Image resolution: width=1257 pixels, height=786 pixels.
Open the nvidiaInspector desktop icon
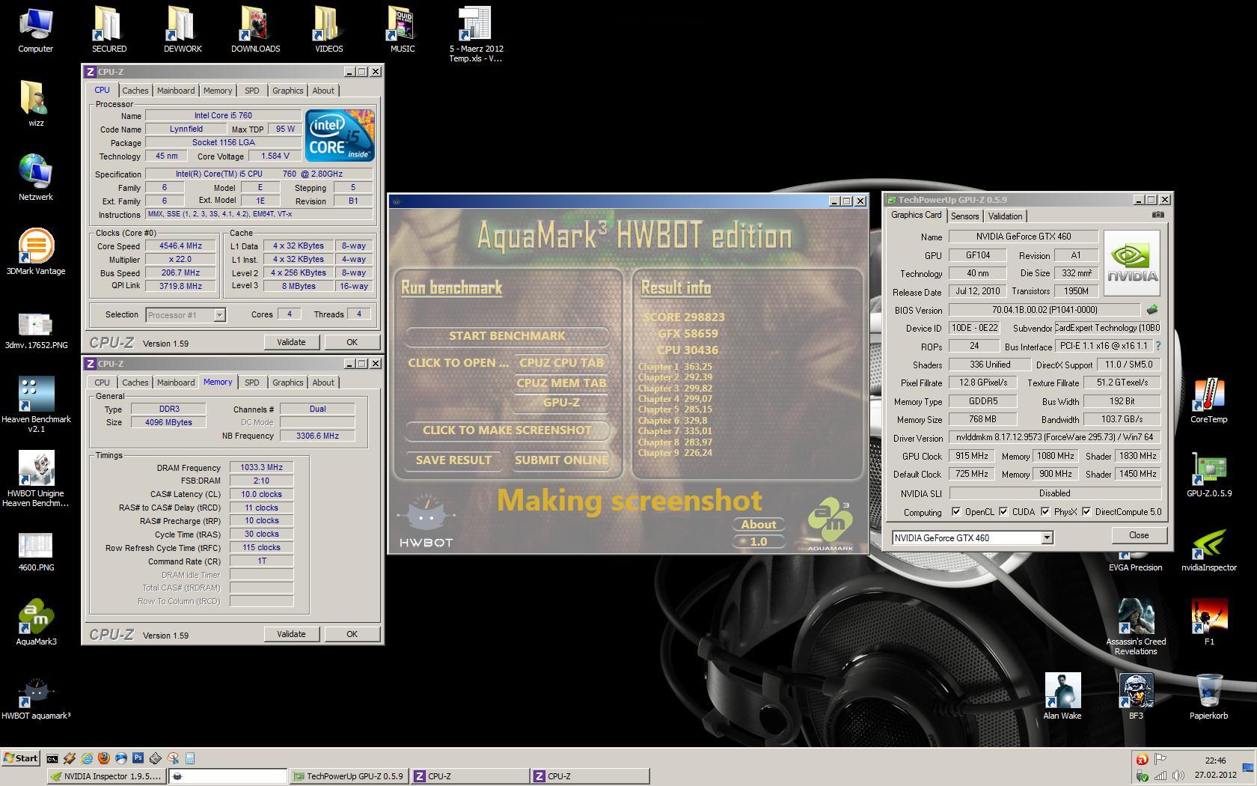tap(1209, 548)
